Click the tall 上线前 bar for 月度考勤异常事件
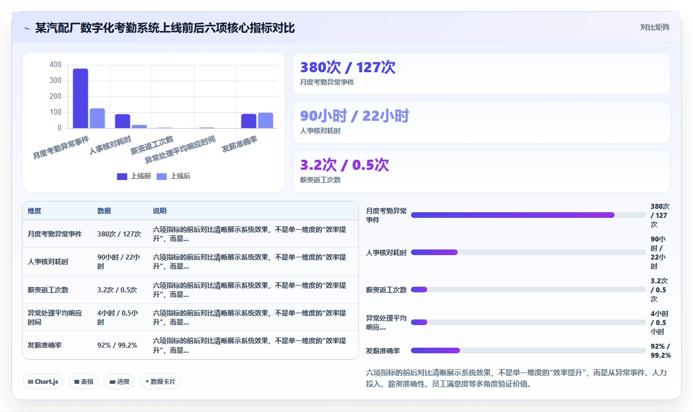The width and height of the screenshot is (693, 412). coord(81,98)
